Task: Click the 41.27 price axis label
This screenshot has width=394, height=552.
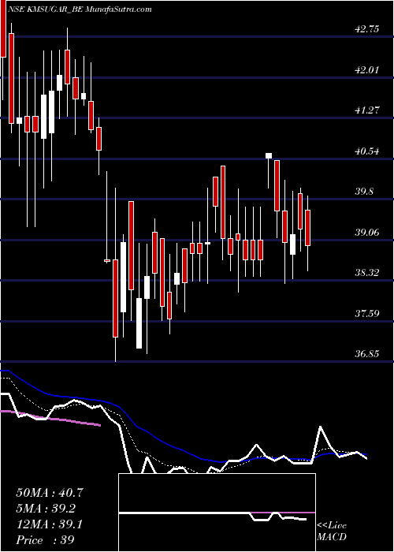Action: (x=367, y=110)
